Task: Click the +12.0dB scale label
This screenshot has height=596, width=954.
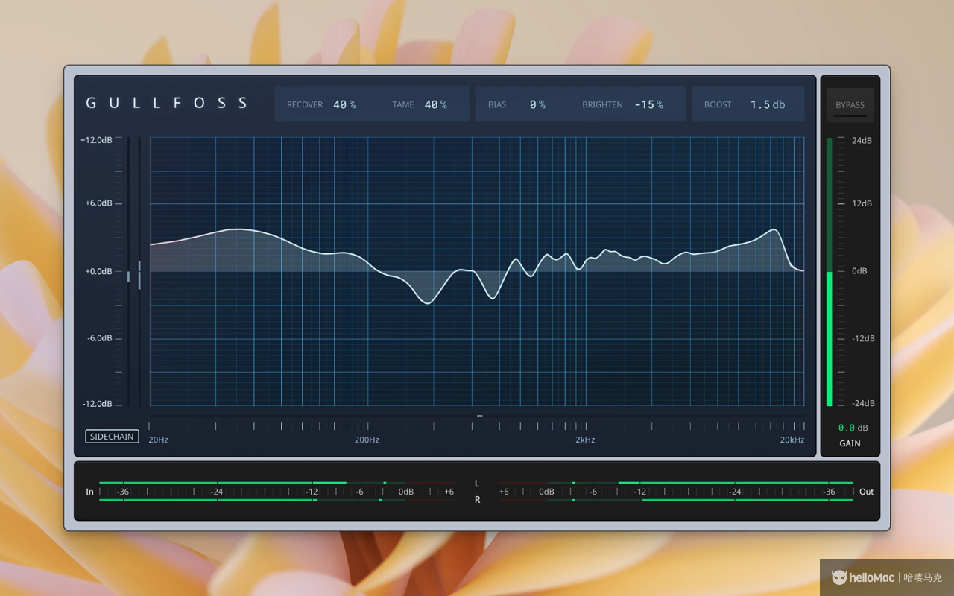Action: pos(96,140)
